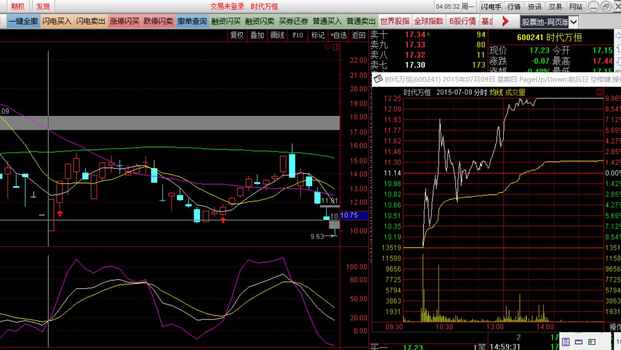Open the 标记 marker options
The image size is (621, 350).
coord(318,35)
